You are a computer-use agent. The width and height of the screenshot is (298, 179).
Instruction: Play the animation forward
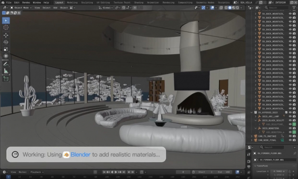pos(116,172)
